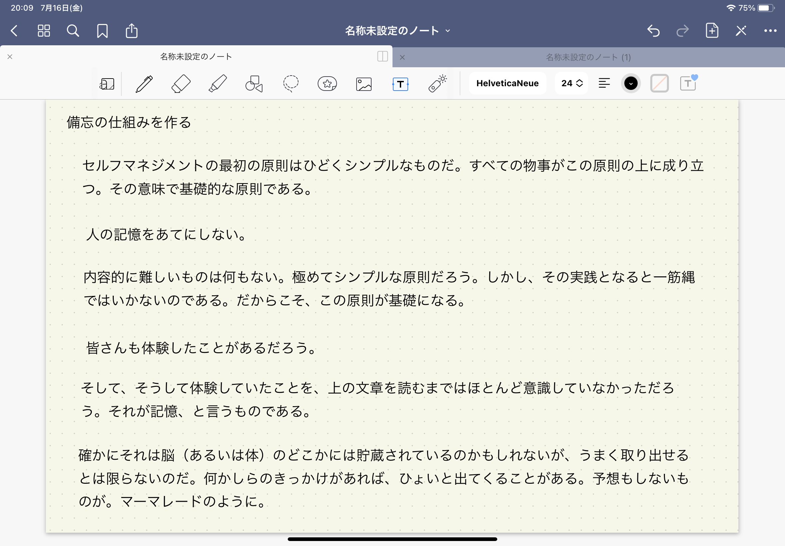Open the more options ellipsis menu

tap(770, 31)
